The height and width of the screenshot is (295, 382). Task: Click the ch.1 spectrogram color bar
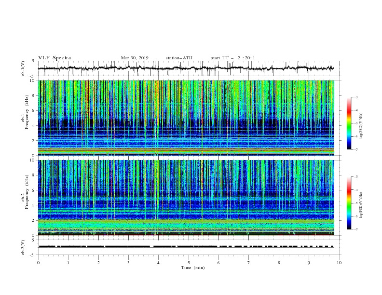tap(349, 123)
